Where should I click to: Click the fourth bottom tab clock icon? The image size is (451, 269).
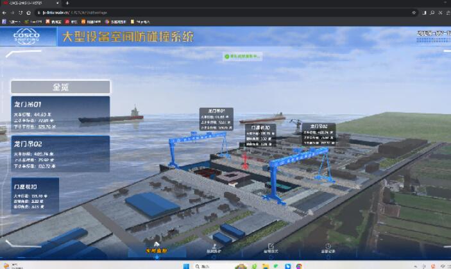[328, 247]
